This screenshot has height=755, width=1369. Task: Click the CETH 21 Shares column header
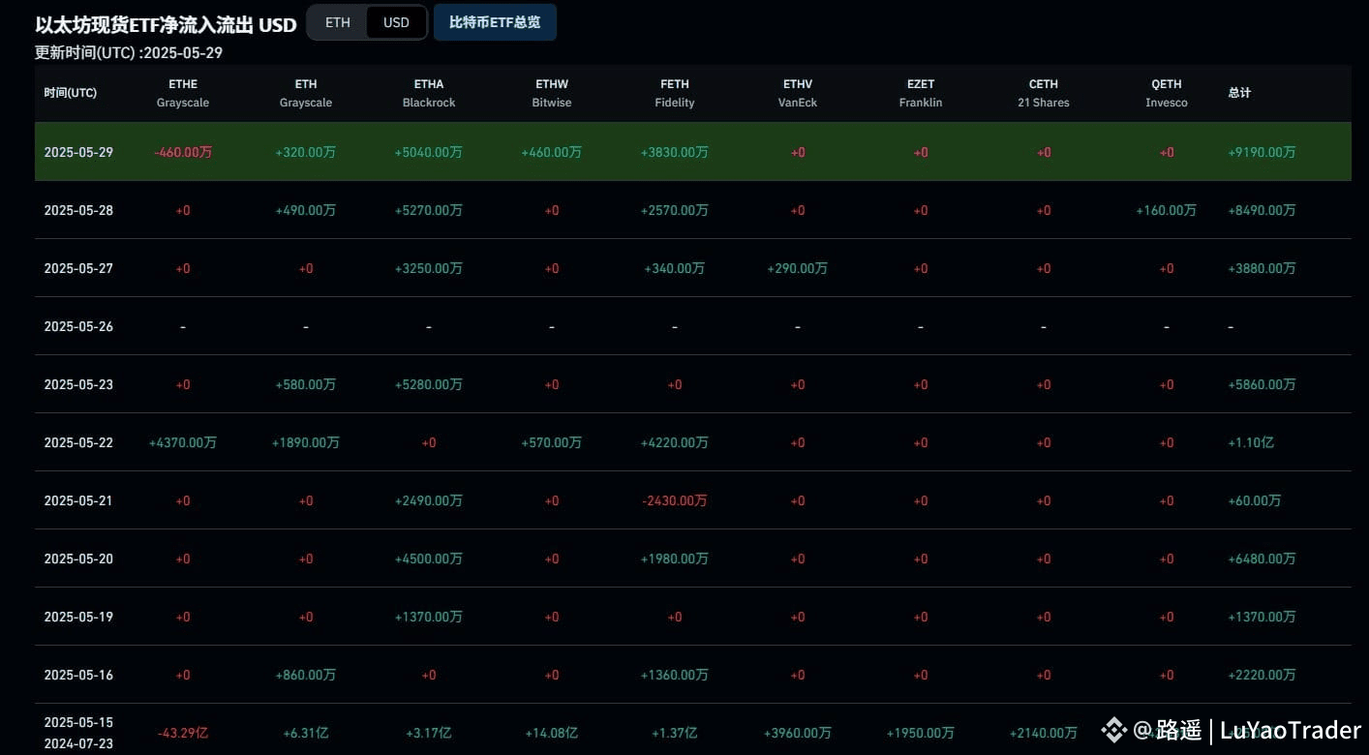[1044, 93]
